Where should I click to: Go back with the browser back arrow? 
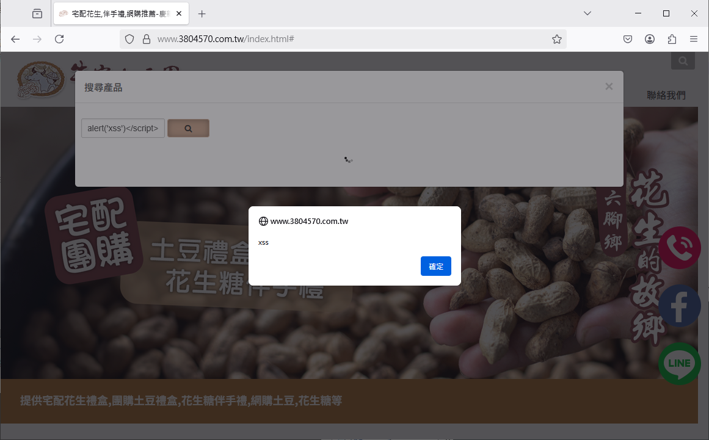tap(15, 39)
